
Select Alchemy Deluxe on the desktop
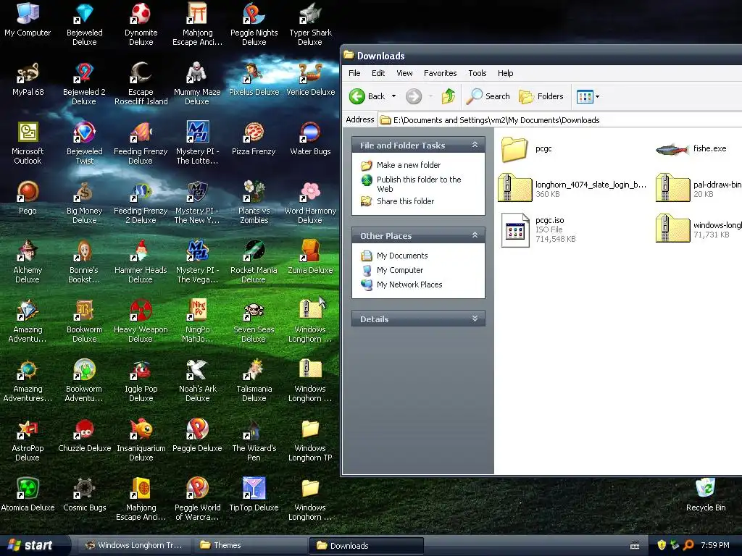point(28,261)
